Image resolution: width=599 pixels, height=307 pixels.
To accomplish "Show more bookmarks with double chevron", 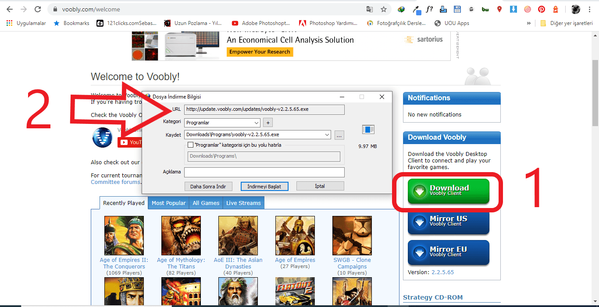I will tap(528, 23).
